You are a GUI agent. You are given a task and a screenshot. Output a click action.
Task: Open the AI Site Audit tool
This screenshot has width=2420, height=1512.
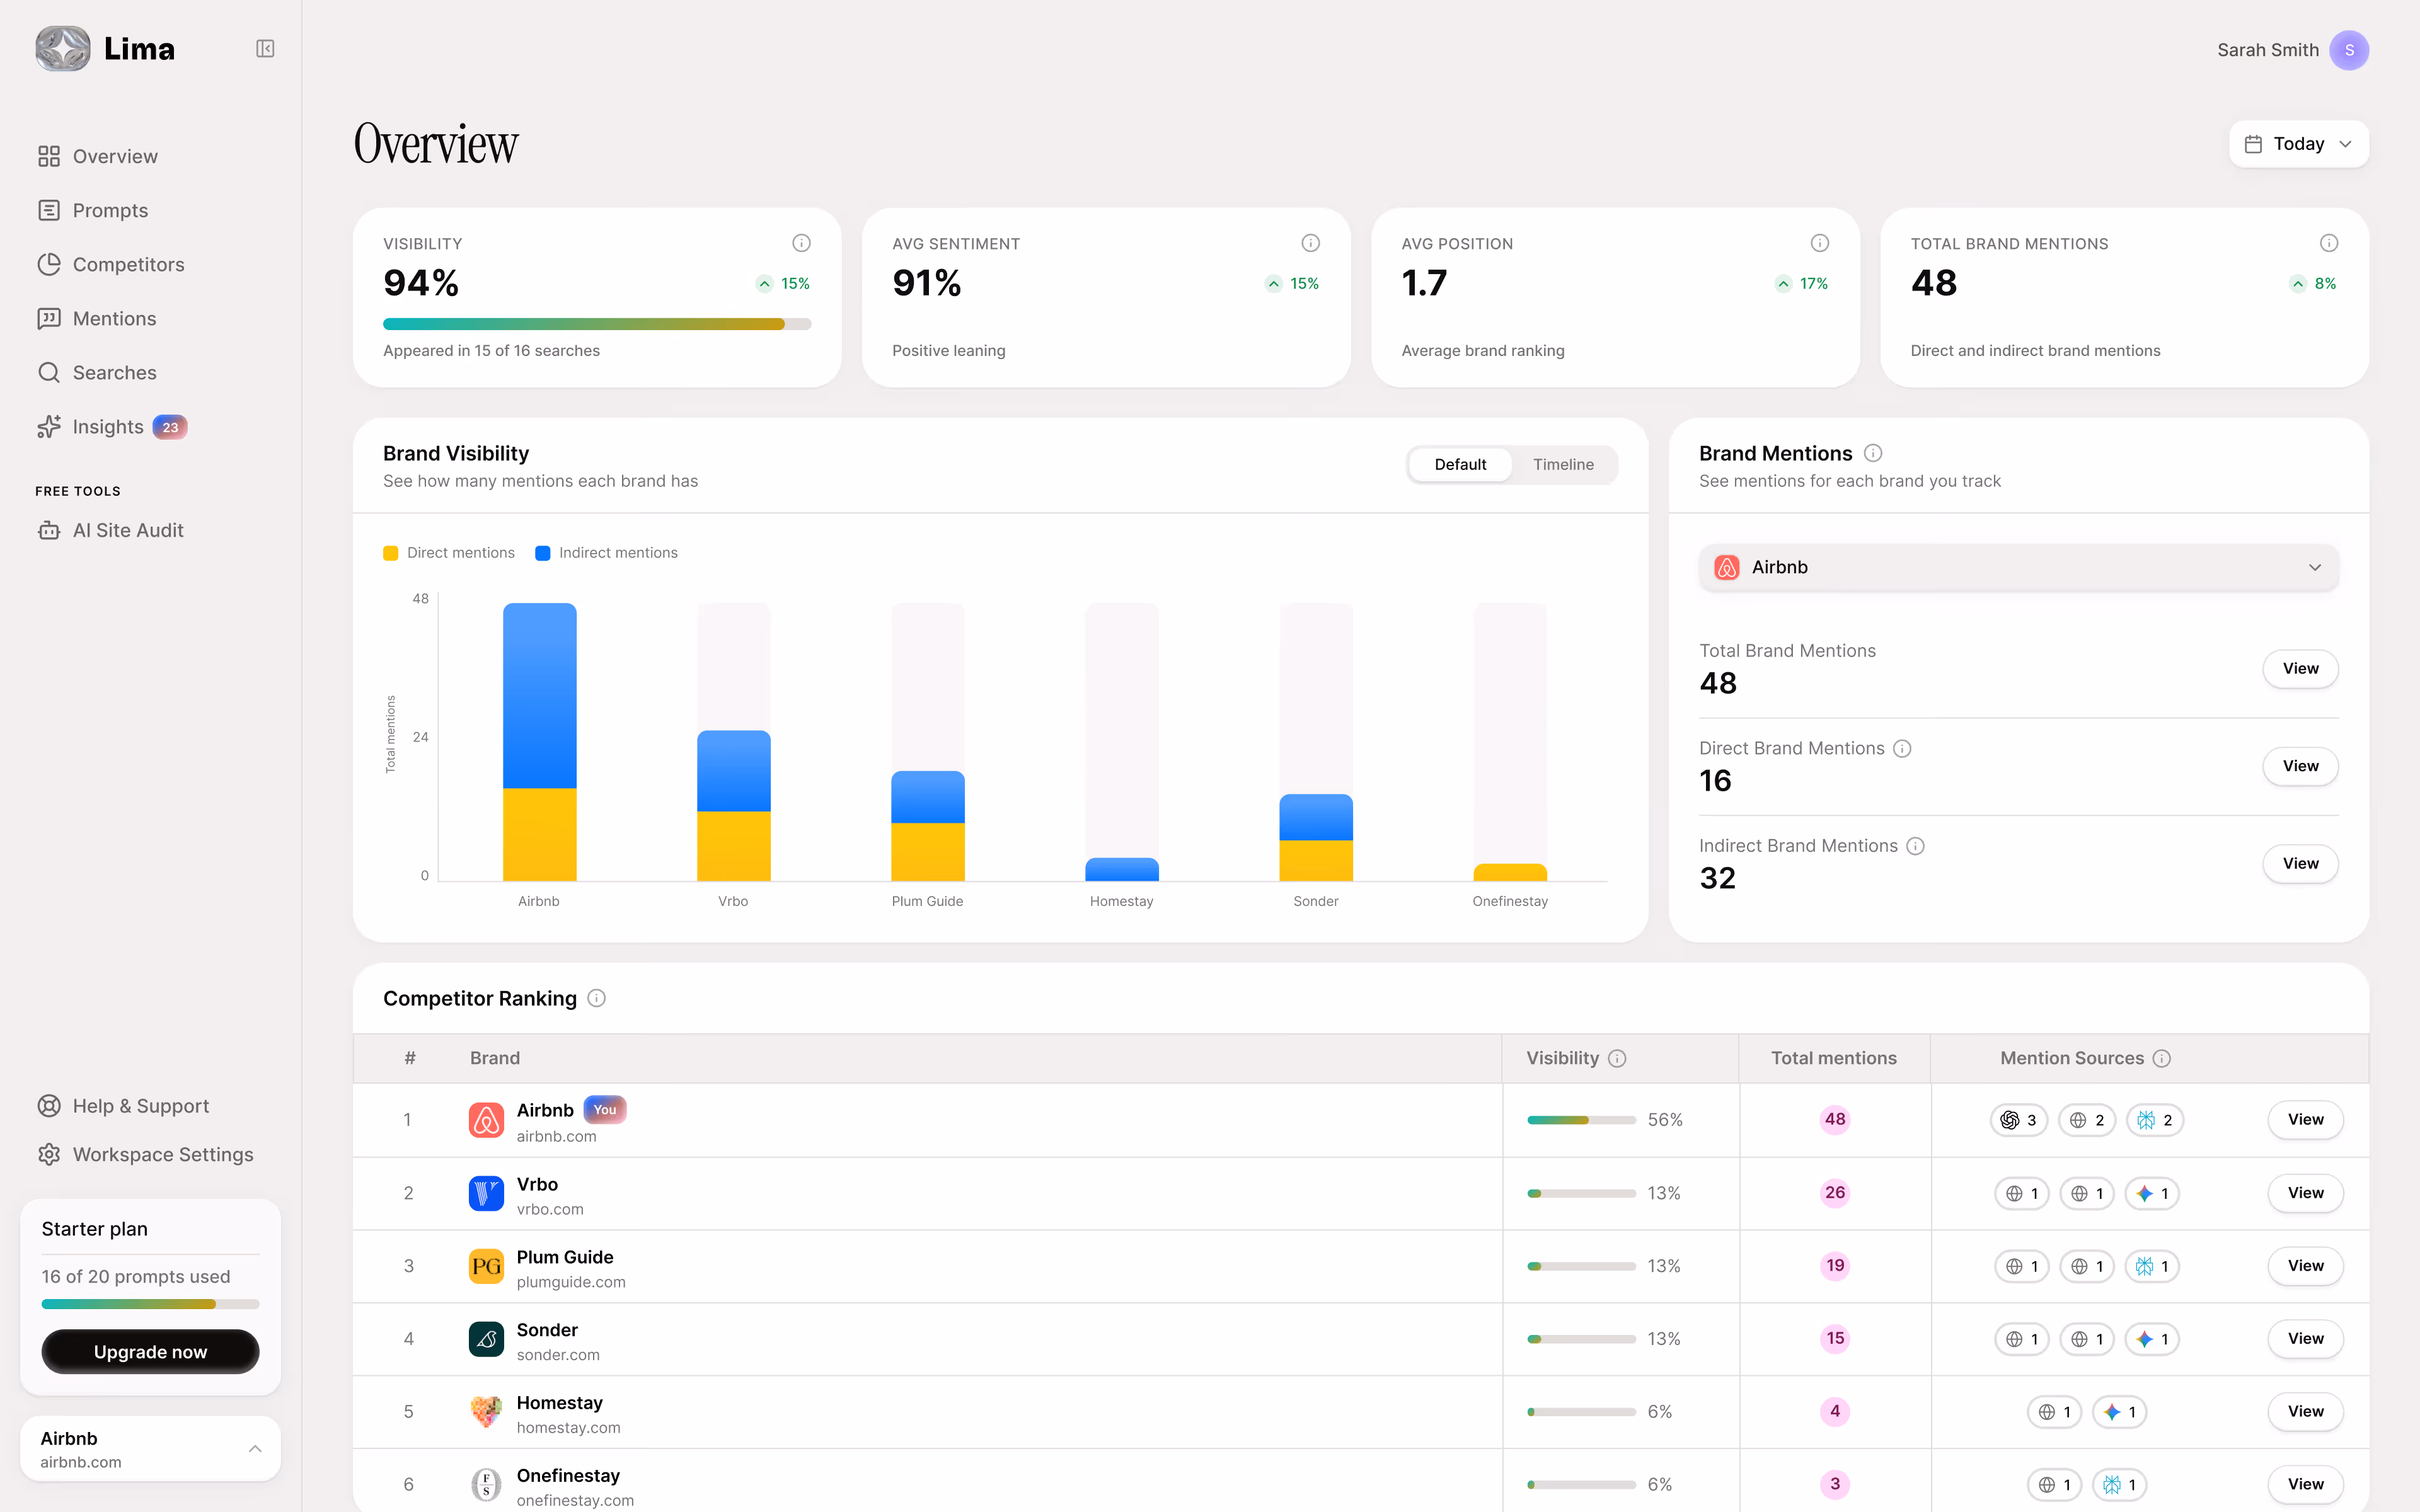(x=110, y=530)
